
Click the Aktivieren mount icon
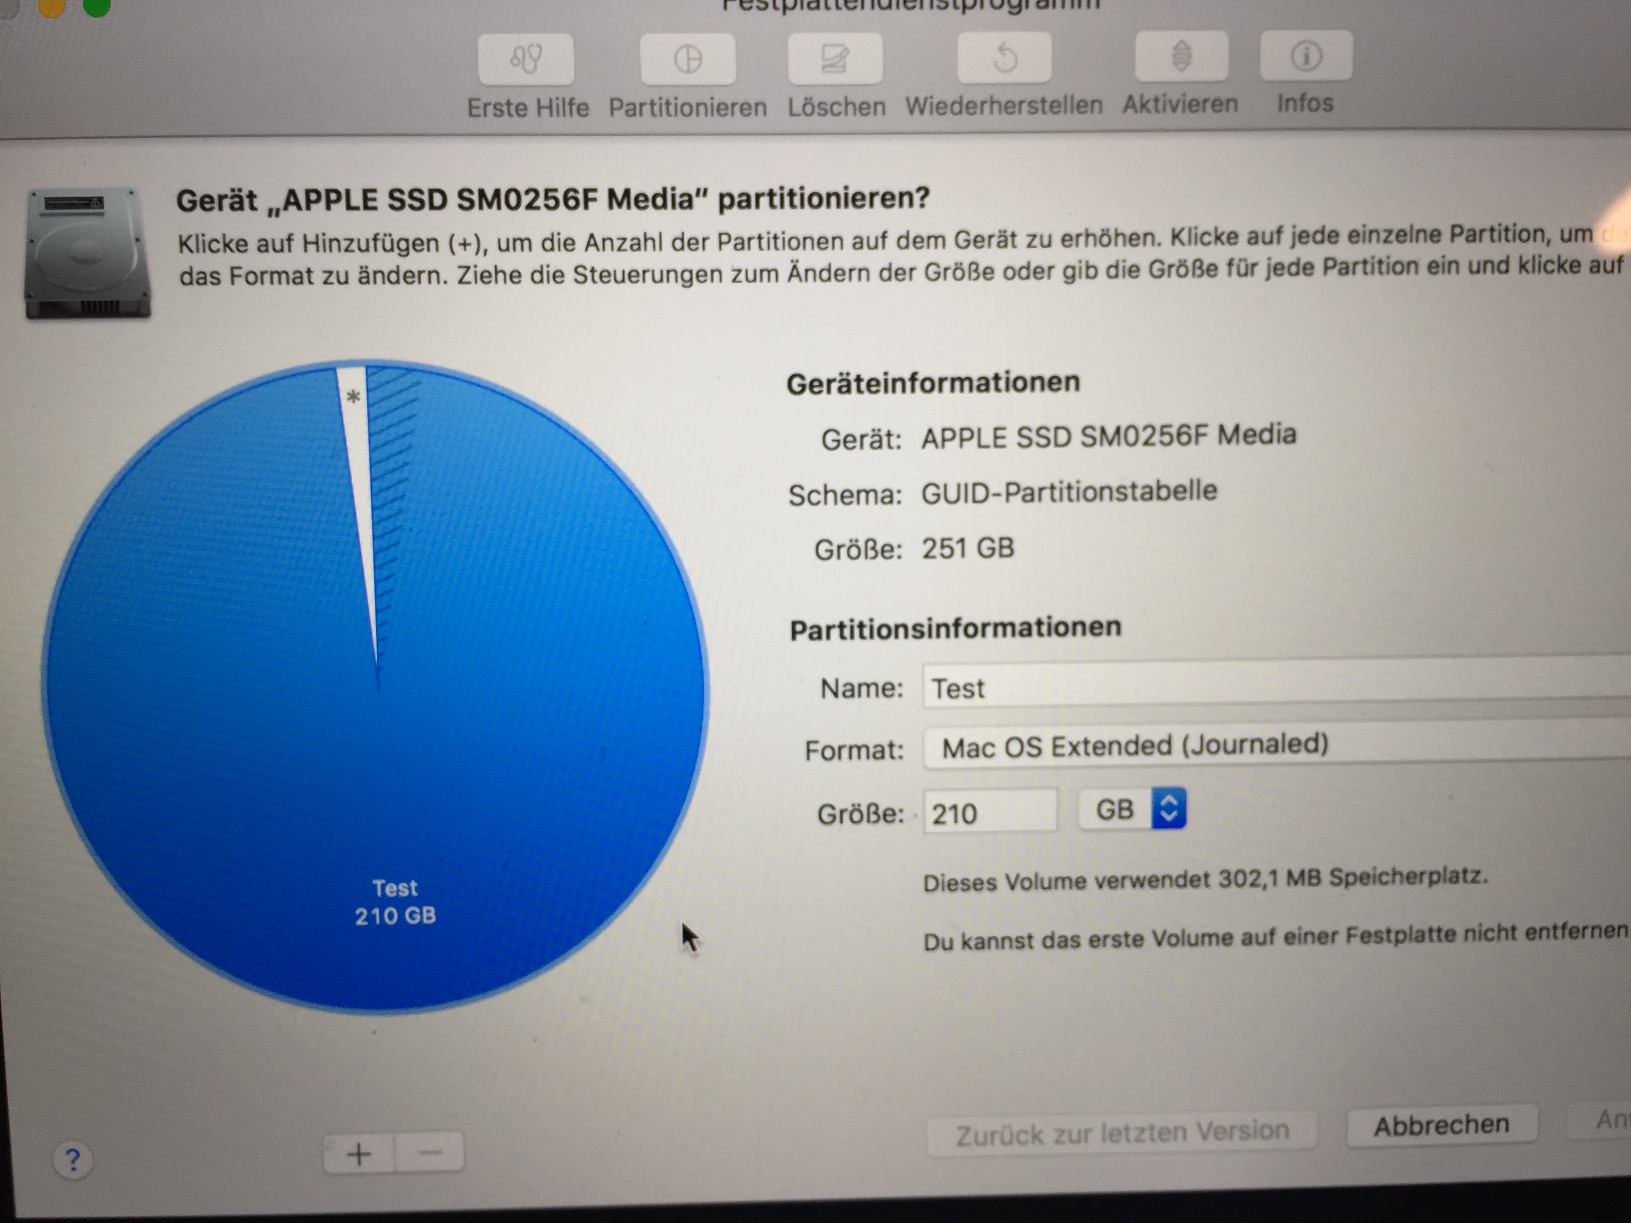[x=1181, y=56]
